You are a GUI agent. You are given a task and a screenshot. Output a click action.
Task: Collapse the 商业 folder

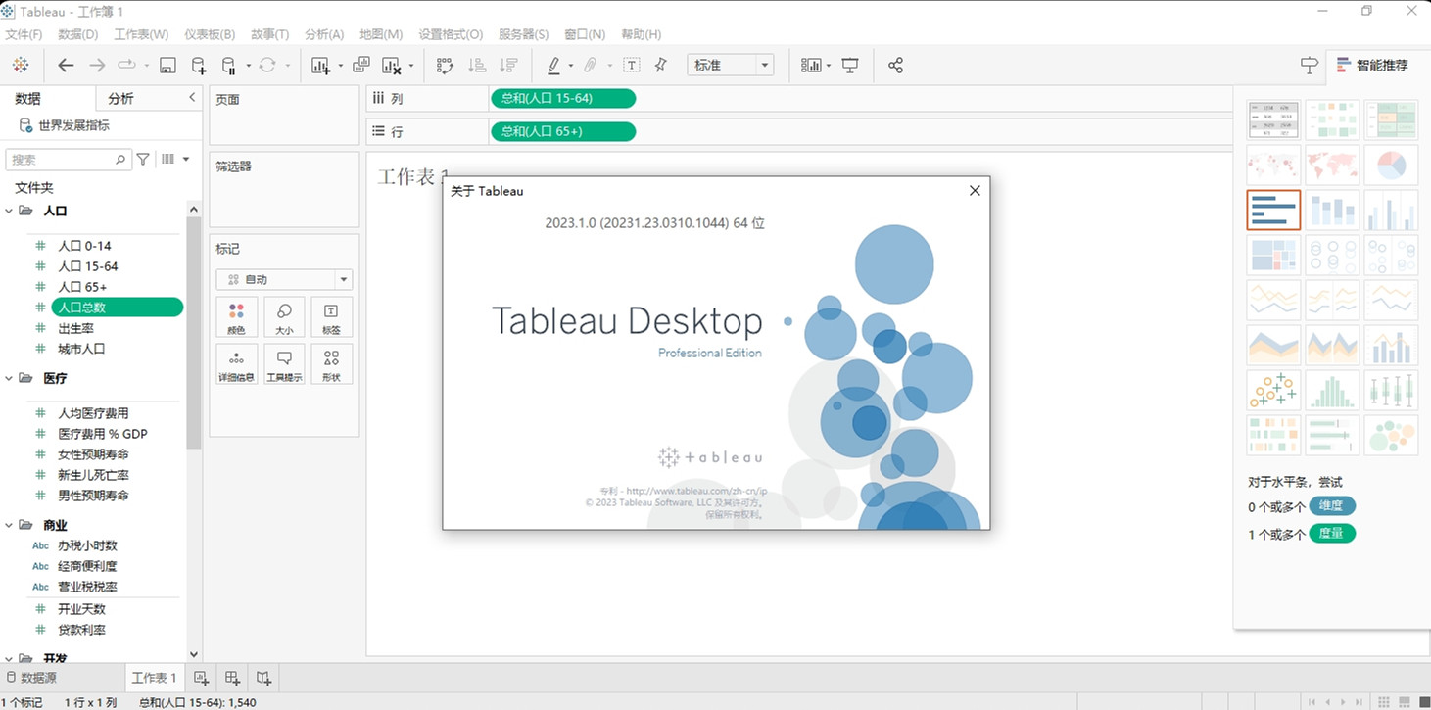coord(9,526)
